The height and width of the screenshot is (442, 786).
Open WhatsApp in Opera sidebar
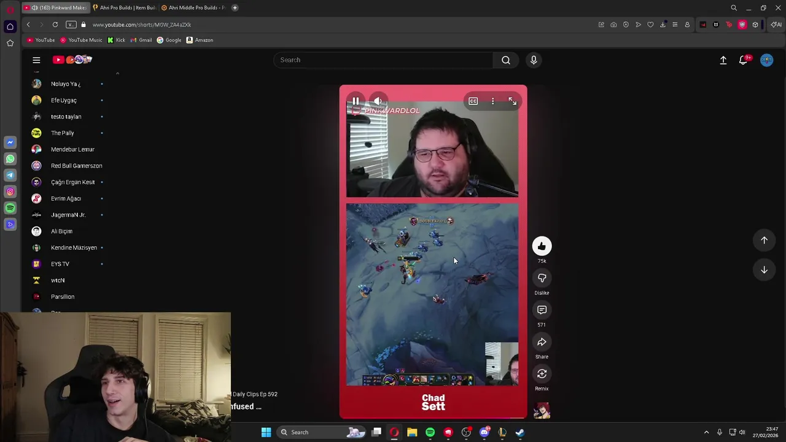10,159
